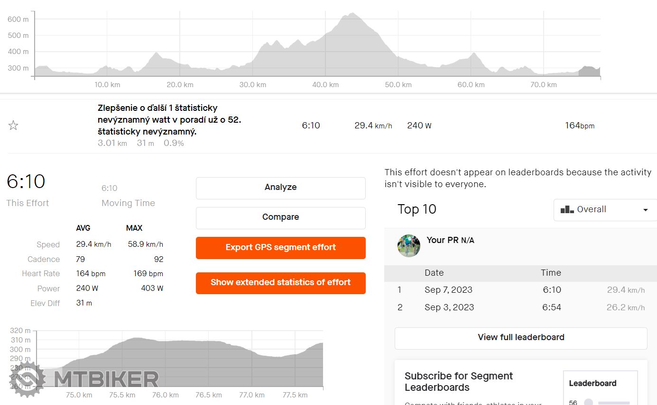Click the Date column header
657x405 pixels.
[434, 273]
